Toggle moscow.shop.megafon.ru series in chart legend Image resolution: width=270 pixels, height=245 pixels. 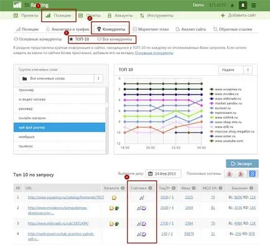(x=232, y=131)
